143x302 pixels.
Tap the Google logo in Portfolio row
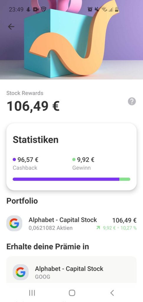14,223
